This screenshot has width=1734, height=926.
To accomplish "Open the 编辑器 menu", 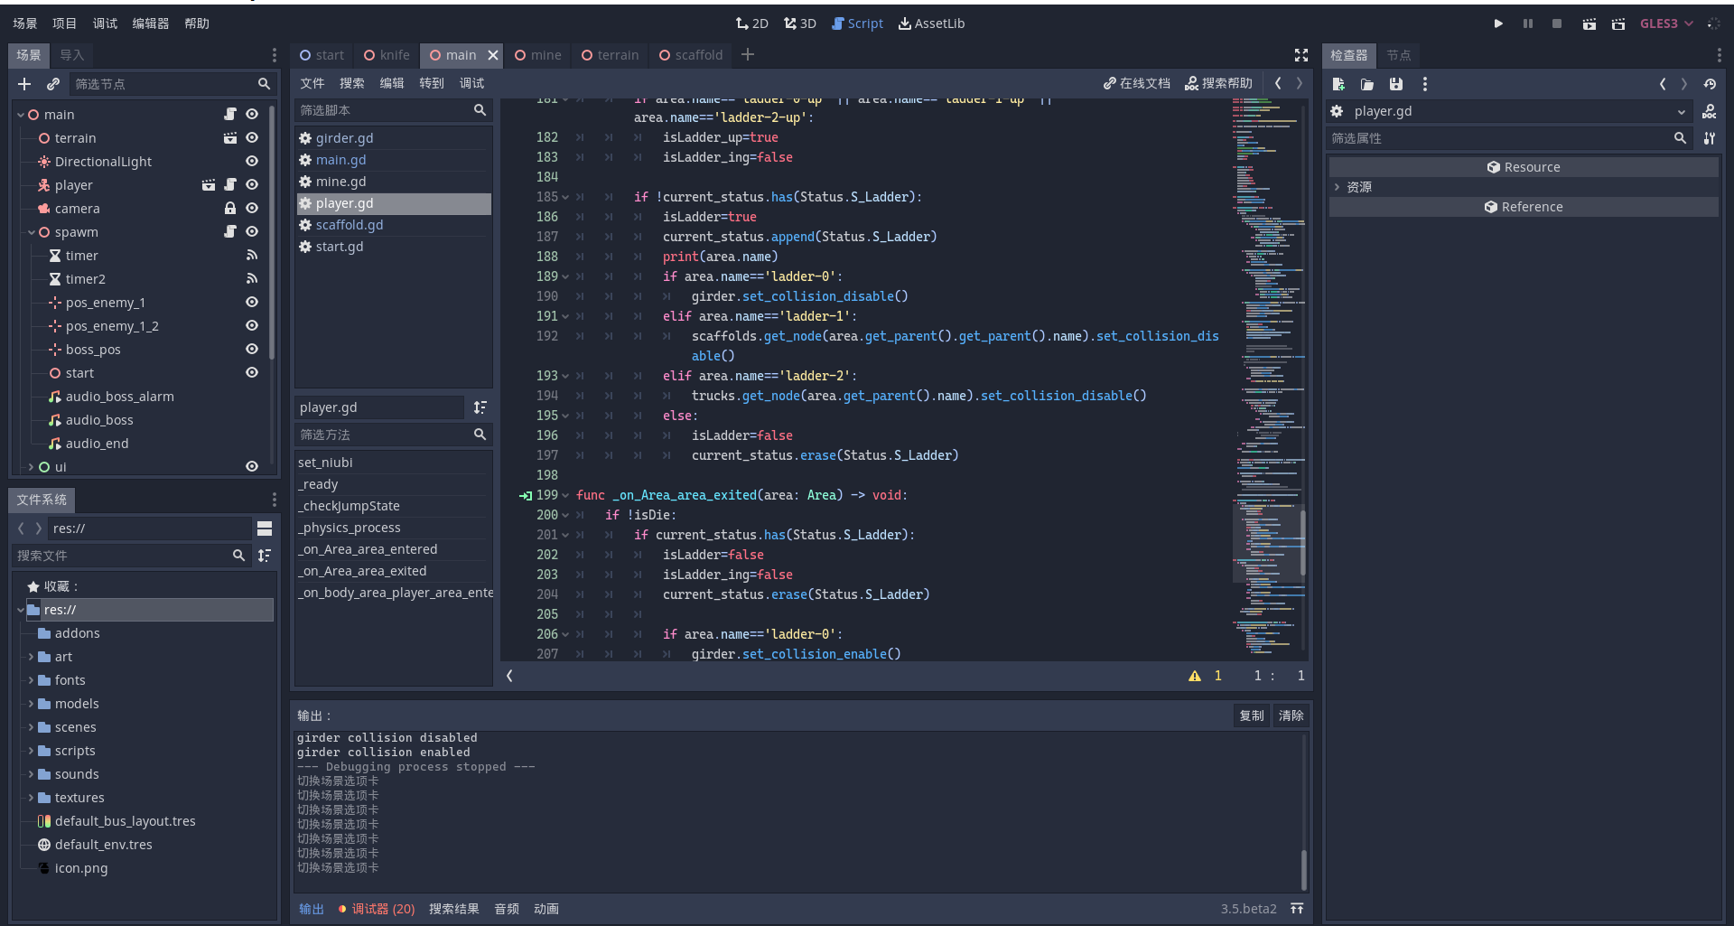I will pos(151,23).
